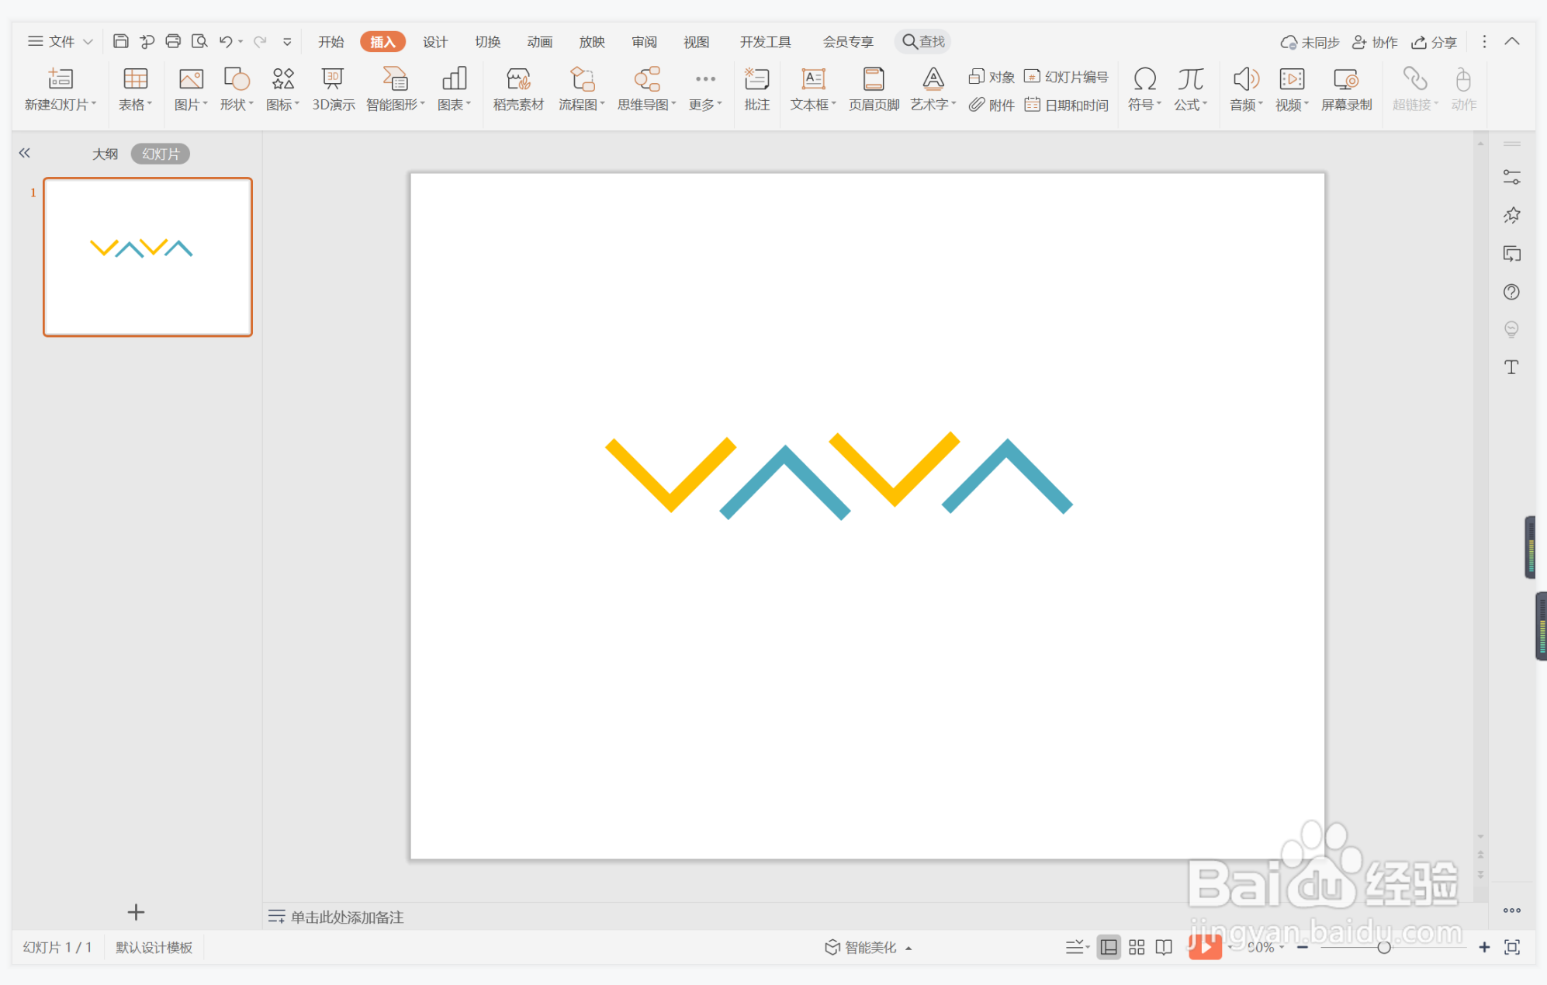Click 单击此处添加备注 notes area
Screen dimensions: 1547x985
click(347, 917)
